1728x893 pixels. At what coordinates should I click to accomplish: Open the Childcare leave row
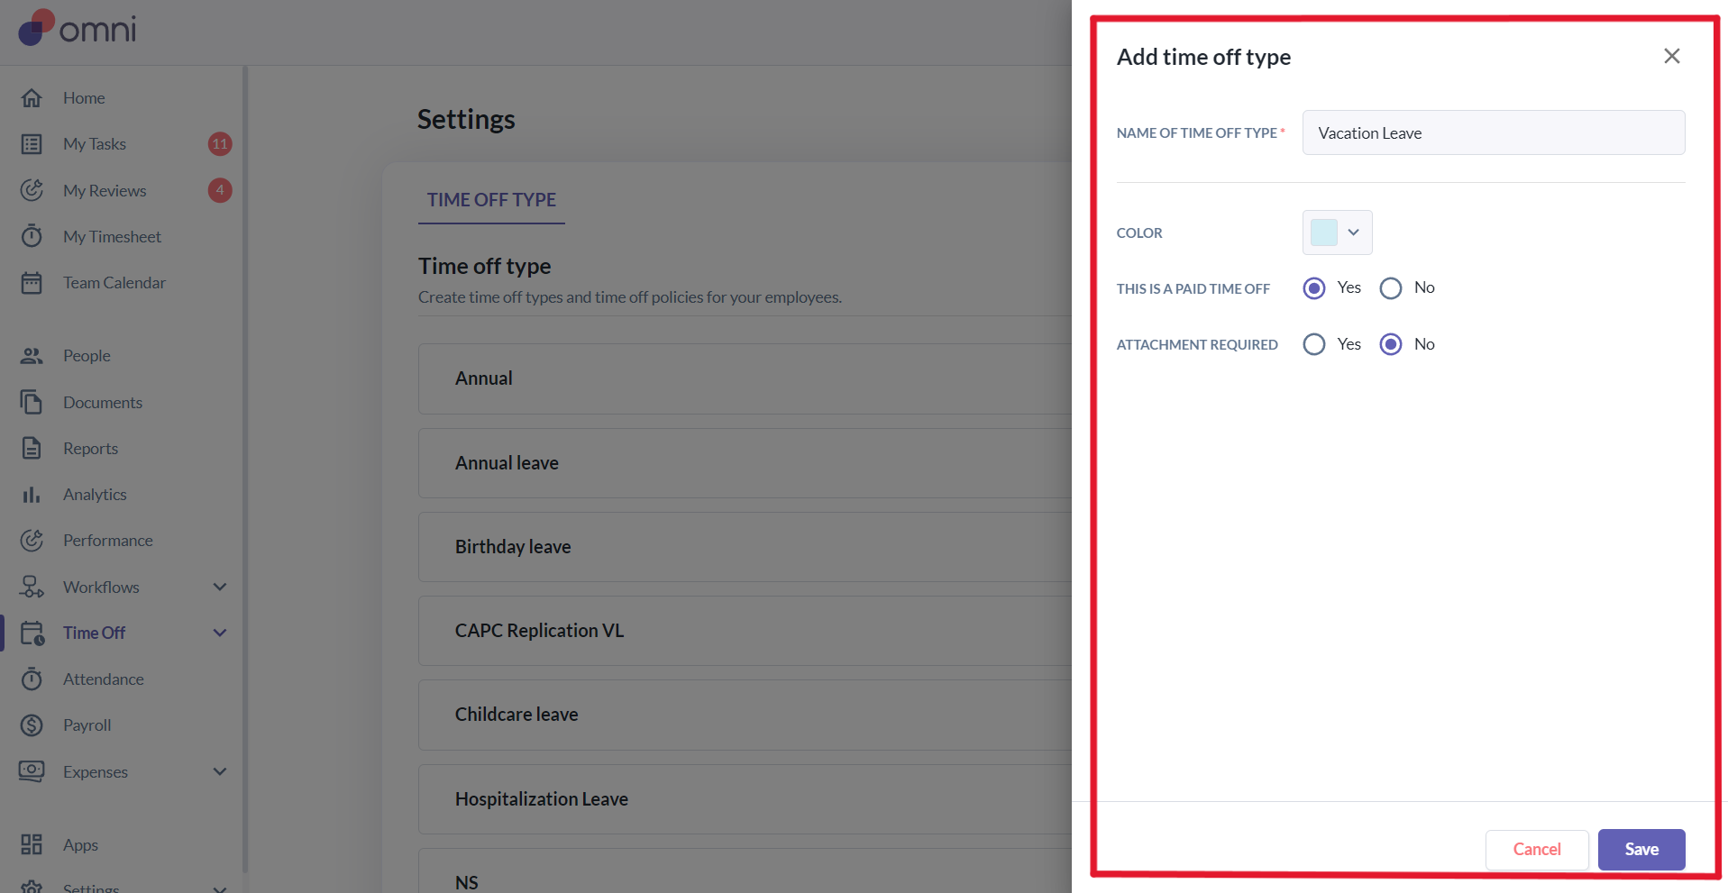click(x=745, y=715)
